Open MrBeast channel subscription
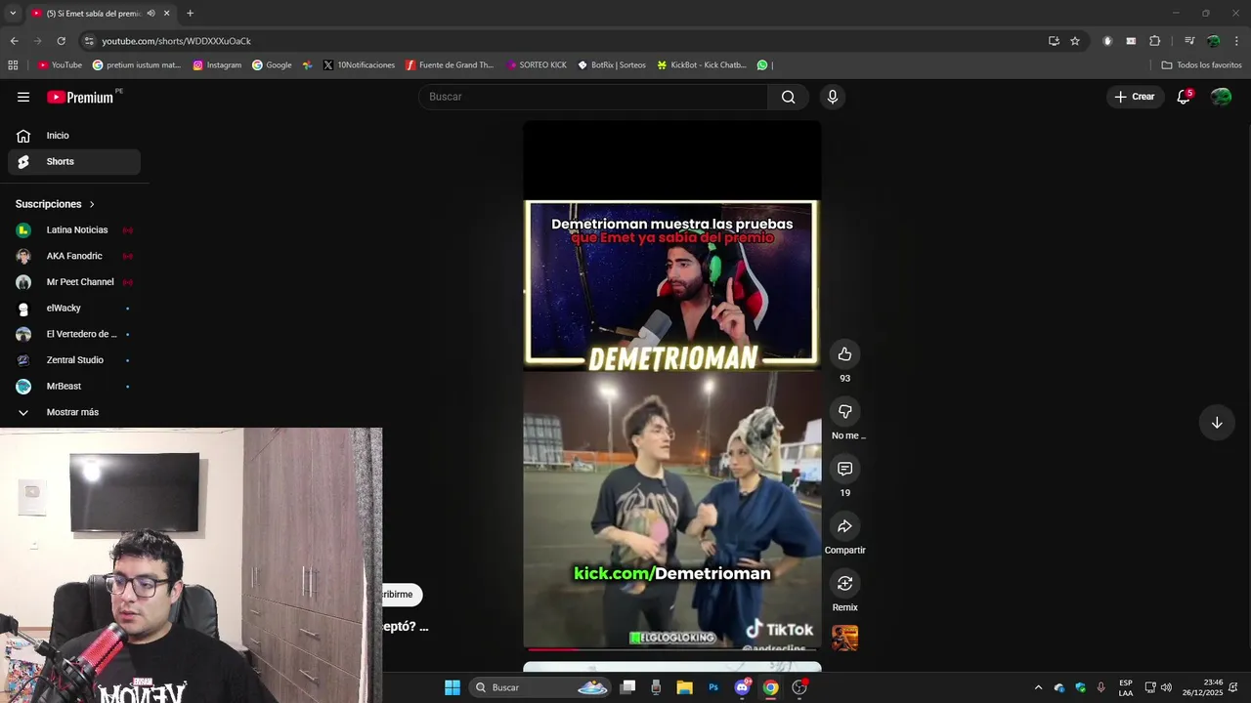 coord(74,386)
